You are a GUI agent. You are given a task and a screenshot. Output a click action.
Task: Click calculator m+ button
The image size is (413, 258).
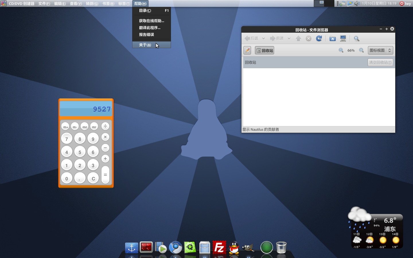point(66,127)
